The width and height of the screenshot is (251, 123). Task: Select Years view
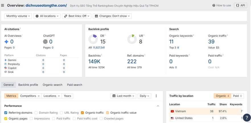pos(67,96)
